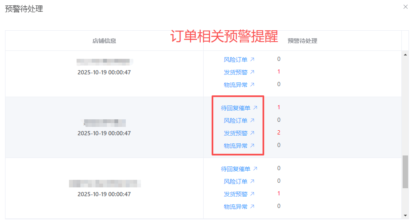The image size is (414, 221).
Task: Click the arrow icon beside 物流异常 in red-boxed row
Action: coord(252,146)
